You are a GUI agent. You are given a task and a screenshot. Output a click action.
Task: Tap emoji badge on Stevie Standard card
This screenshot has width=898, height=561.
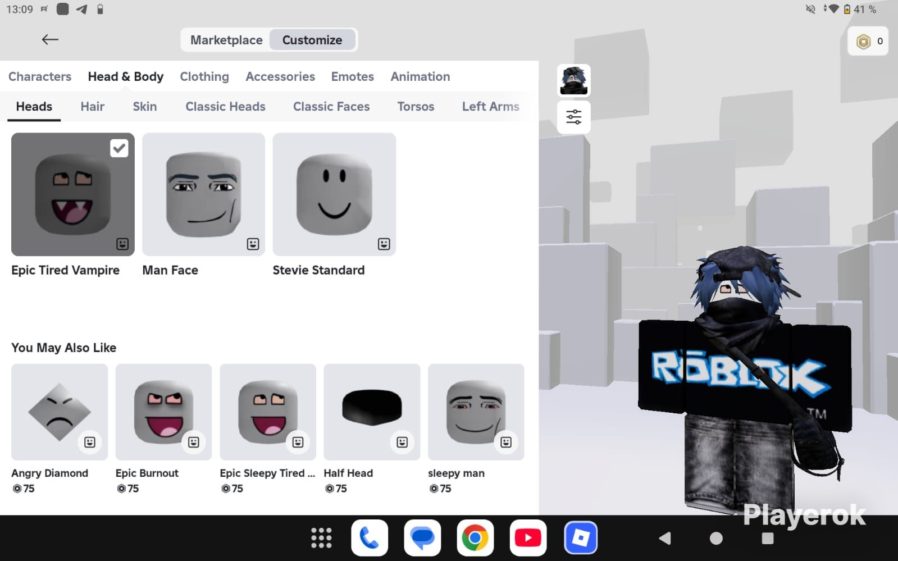384,244
